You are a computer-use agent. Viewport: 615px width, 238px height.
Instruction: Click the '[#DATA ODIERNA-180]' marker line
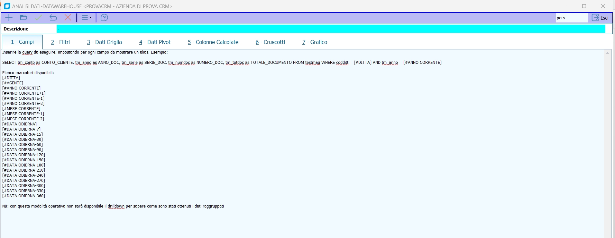(x=24, y=165)
